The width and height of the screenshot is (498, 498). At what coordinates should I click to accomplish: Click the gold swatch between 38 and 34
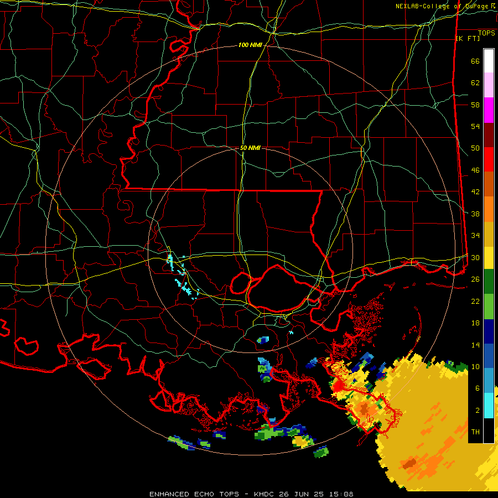489,234
